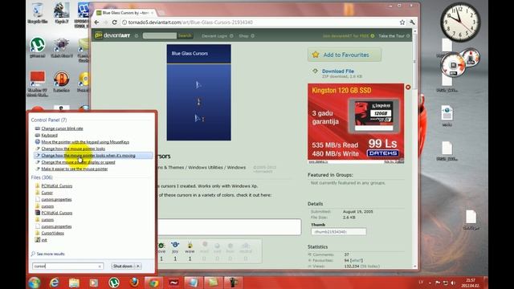The image size is (514, 289).
Task: Open the CursorVideos folder result
Action: [52, 233]
